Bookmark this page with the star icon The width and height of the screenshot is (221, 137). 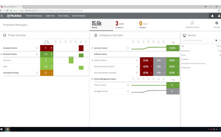point(219,10)
